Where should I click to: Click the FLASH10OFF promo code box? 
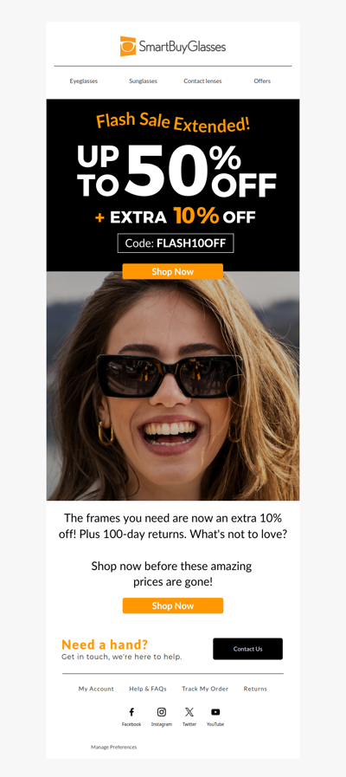(176, 243)
